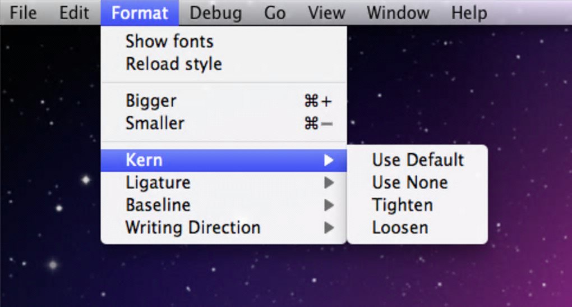This screenshot has width=572, height=307.
Task: Choose Smaller to decrease text size
Action: point(155,123)
